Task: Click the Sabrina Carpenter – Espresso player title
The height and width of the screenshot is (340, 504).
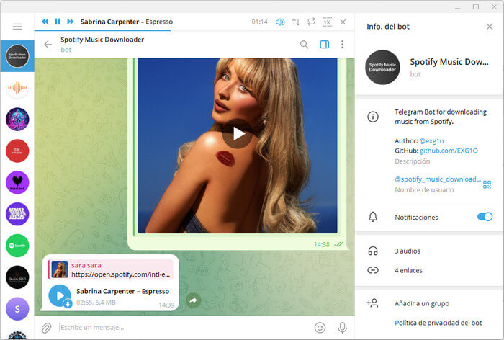Action: coord(126,22)
